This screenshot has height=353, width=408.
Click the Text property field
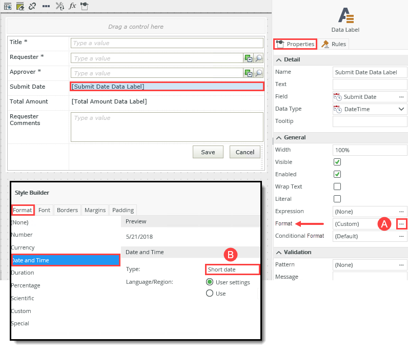click(x=370, y=85)
